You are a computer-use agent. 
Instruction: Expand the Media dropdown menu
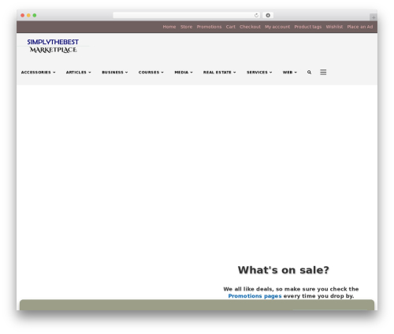click(x=184, y=72)
